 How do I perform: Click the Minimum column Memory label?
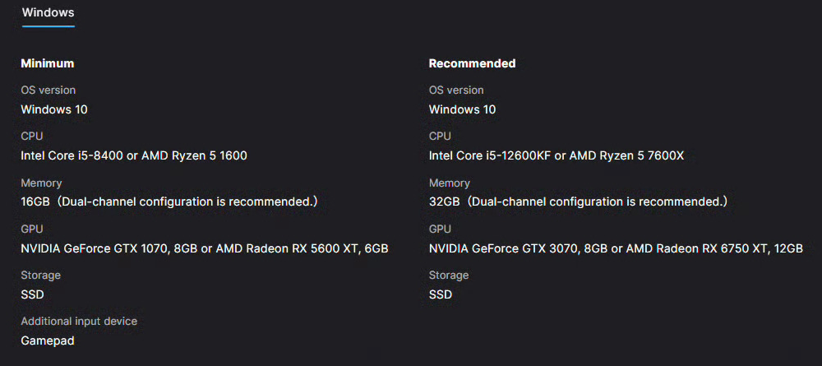coord(41,183)
